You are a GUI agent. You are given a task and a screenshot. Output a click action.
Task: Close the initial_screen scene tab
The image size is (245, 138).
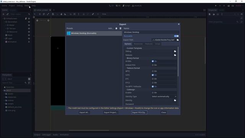click(50, 10)
